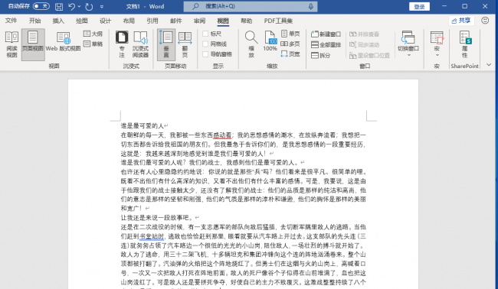This screenshot has width=498, height=289.
Task: Select Vertical (垂直) page movement
Action: 166,44
